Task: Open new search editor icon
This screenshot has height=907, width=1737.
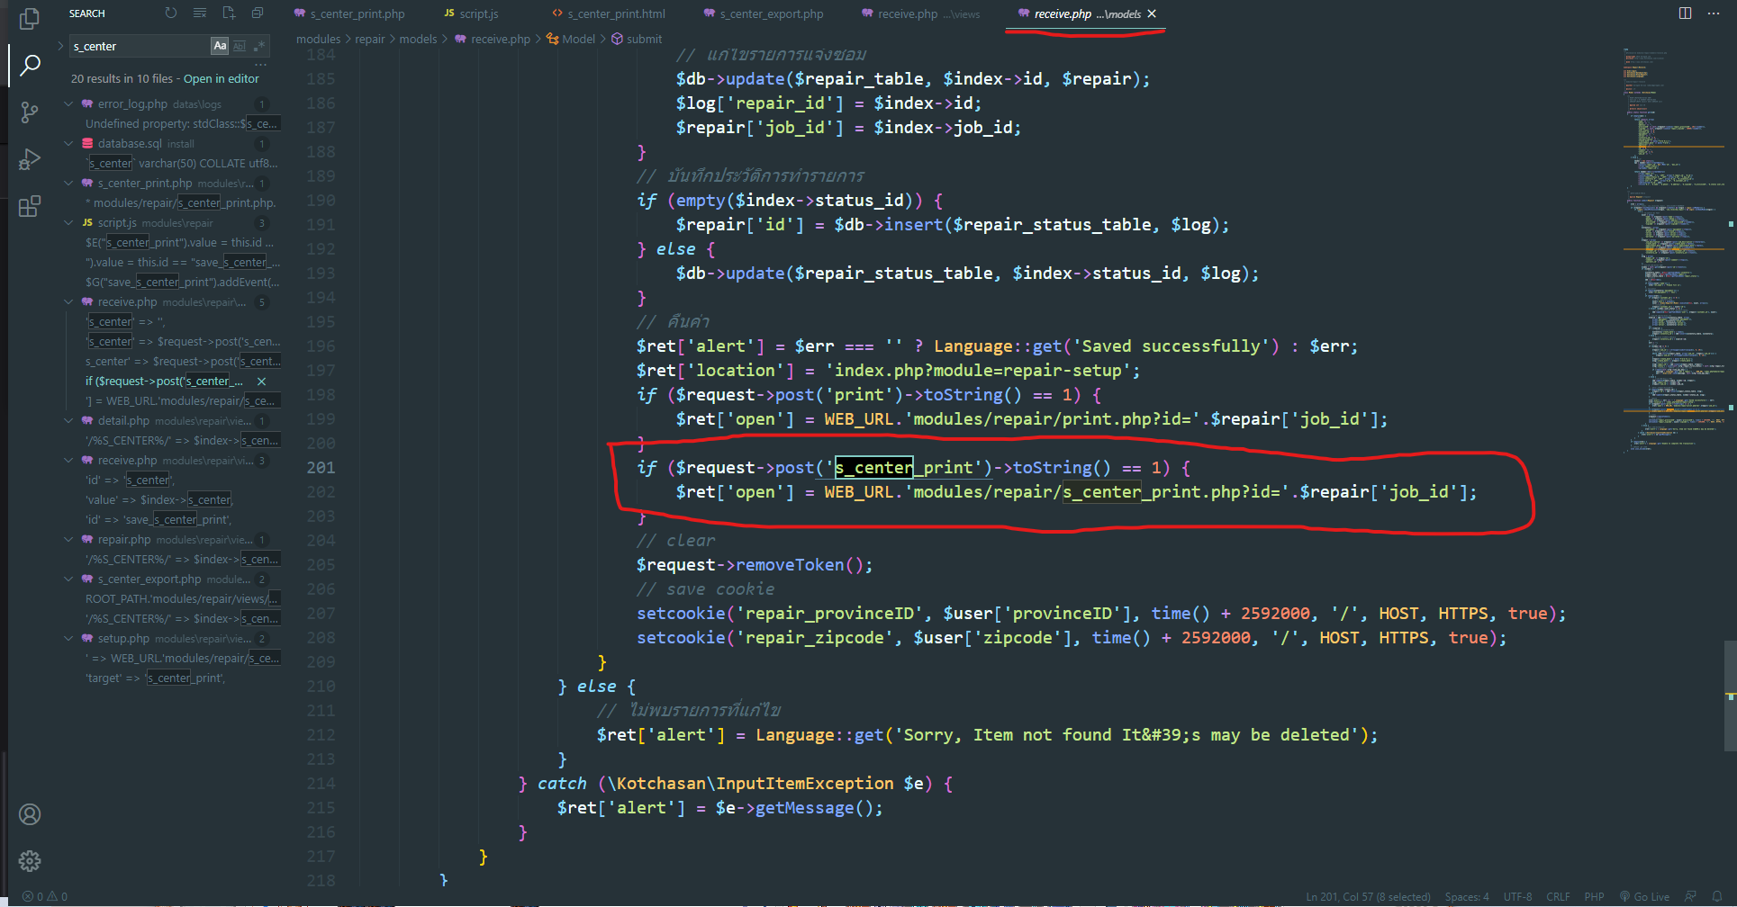Action: coord(229,13)
